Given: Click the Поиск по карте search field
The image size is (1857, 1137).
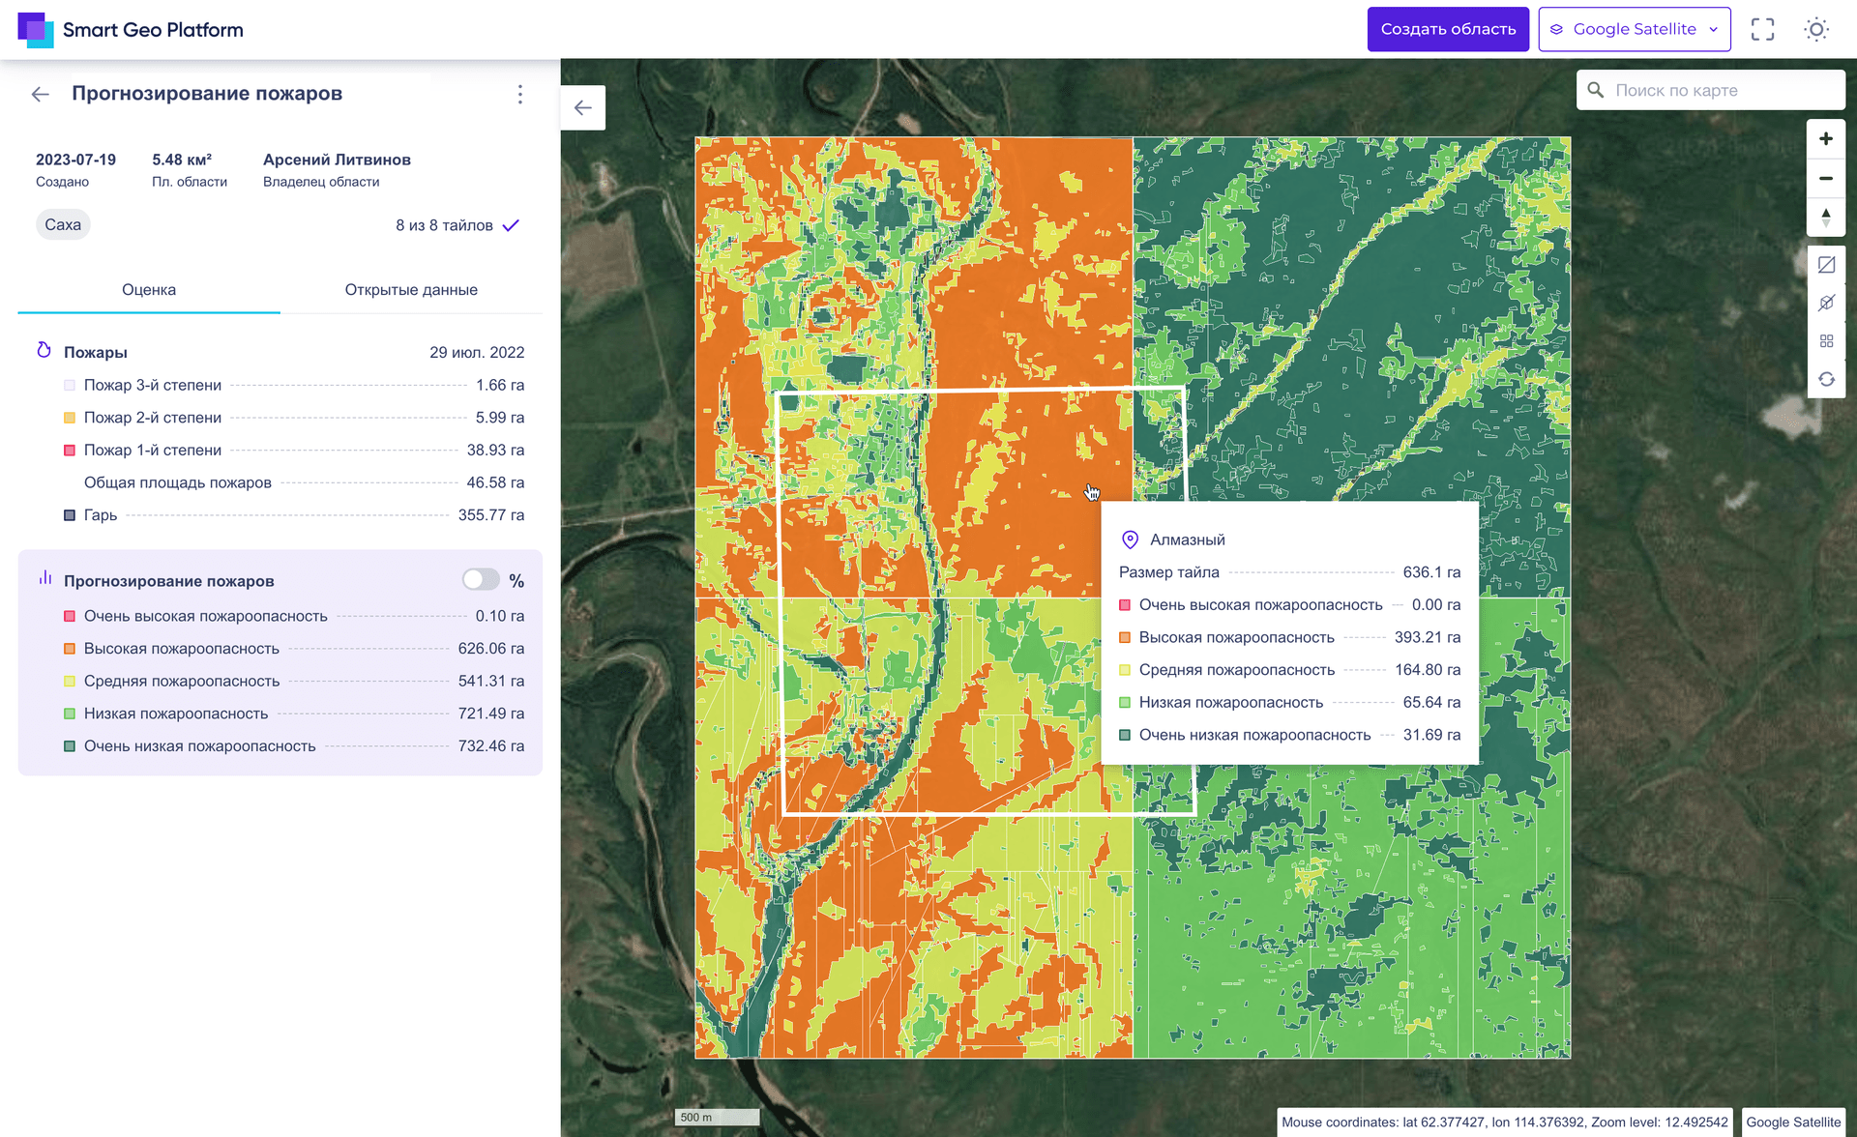Looking at the screenshot, I should tap(1710, 90).
